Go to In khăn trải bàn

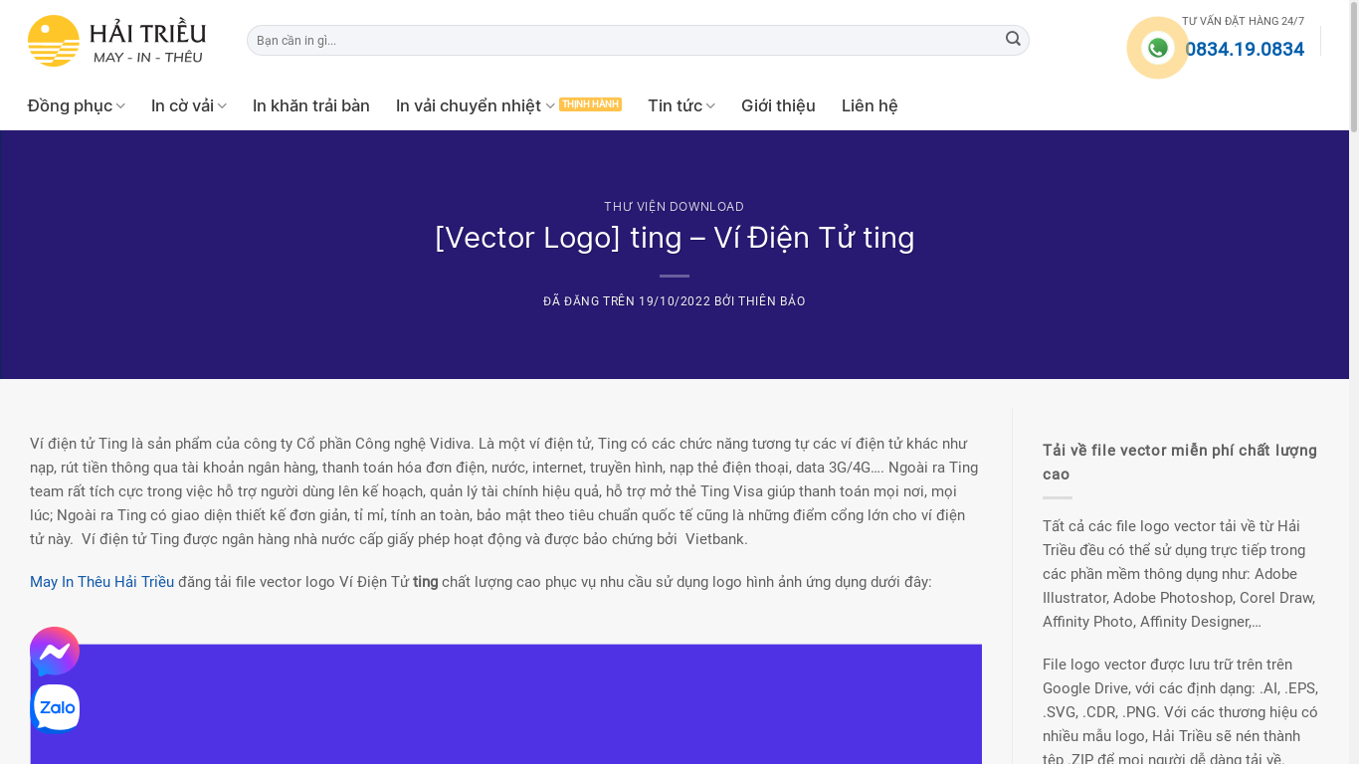pyautogui.click(x=311, y=105)
